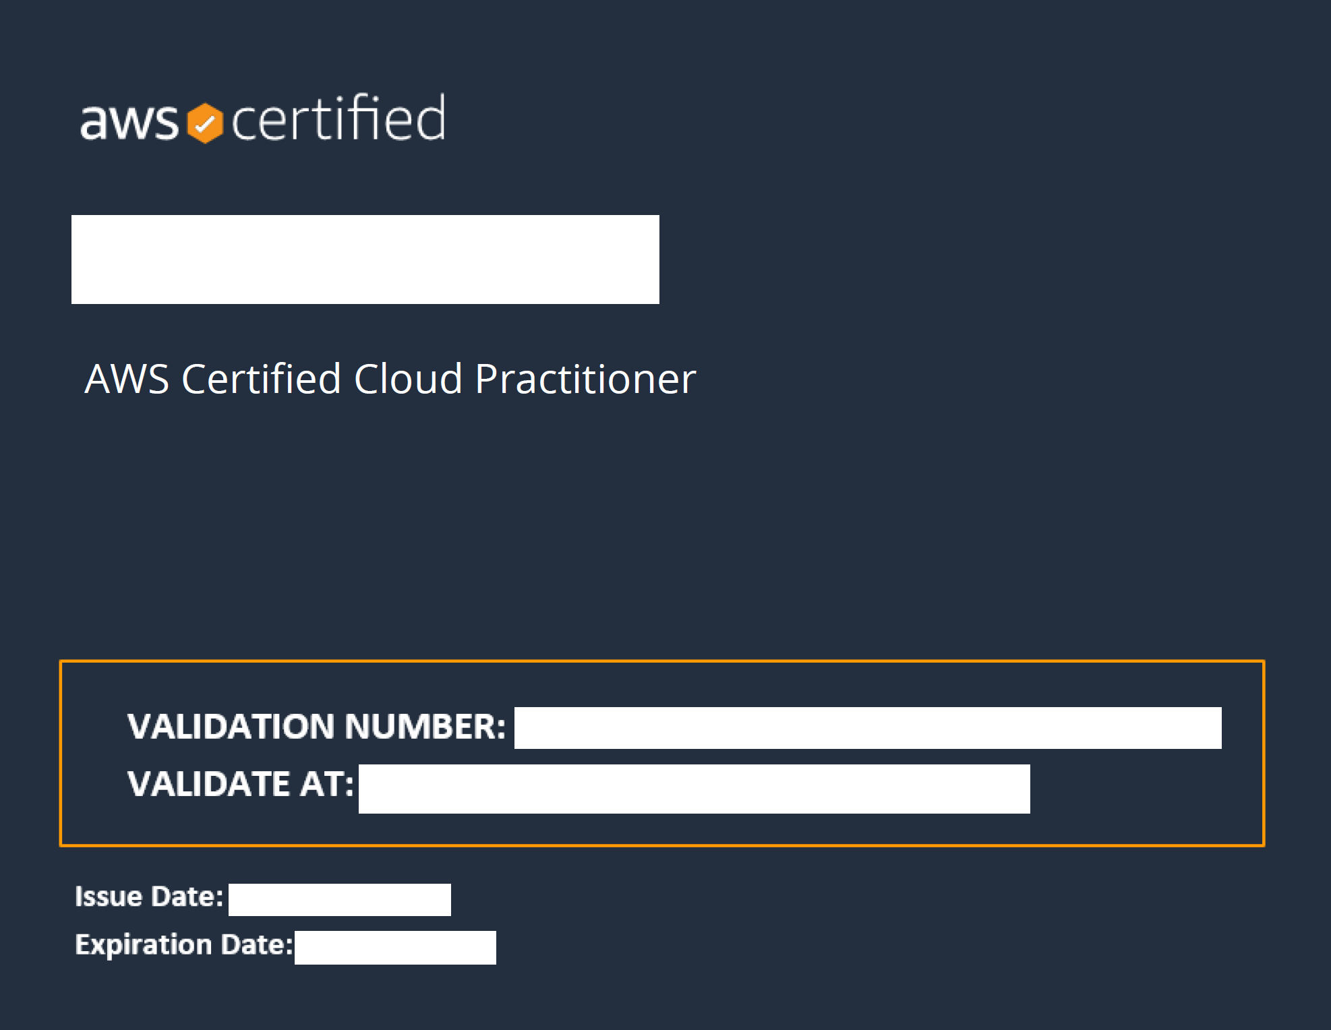Click the word "AWS" in certification title
This screenshot has width=1331, height=1030.
127,379
